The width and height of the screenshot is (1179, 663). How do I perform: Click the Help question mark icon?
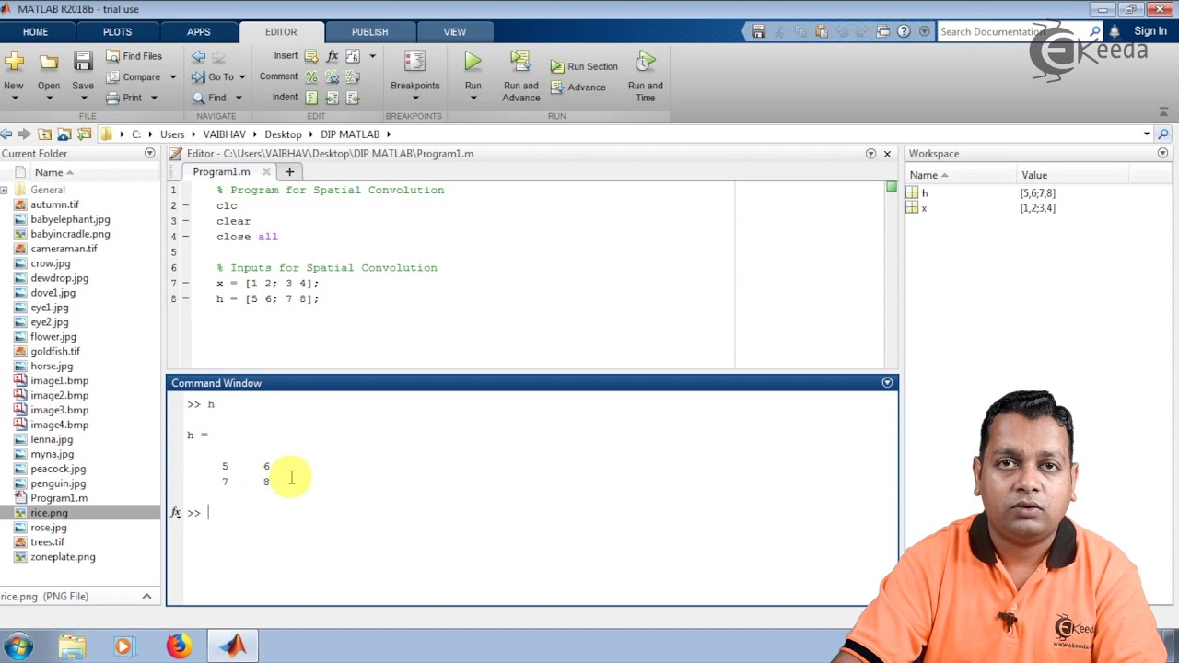pyautogui.click(x=904, y=31)
